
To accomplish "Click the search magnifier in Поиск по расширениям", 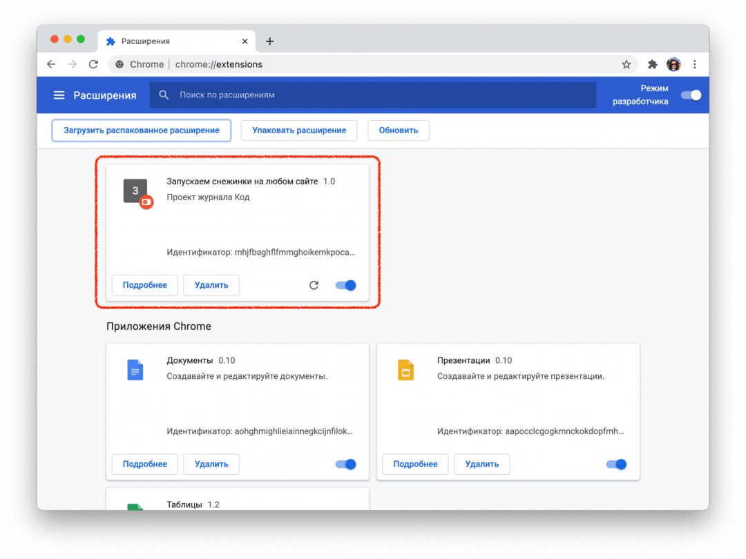I will click(164, 95).
